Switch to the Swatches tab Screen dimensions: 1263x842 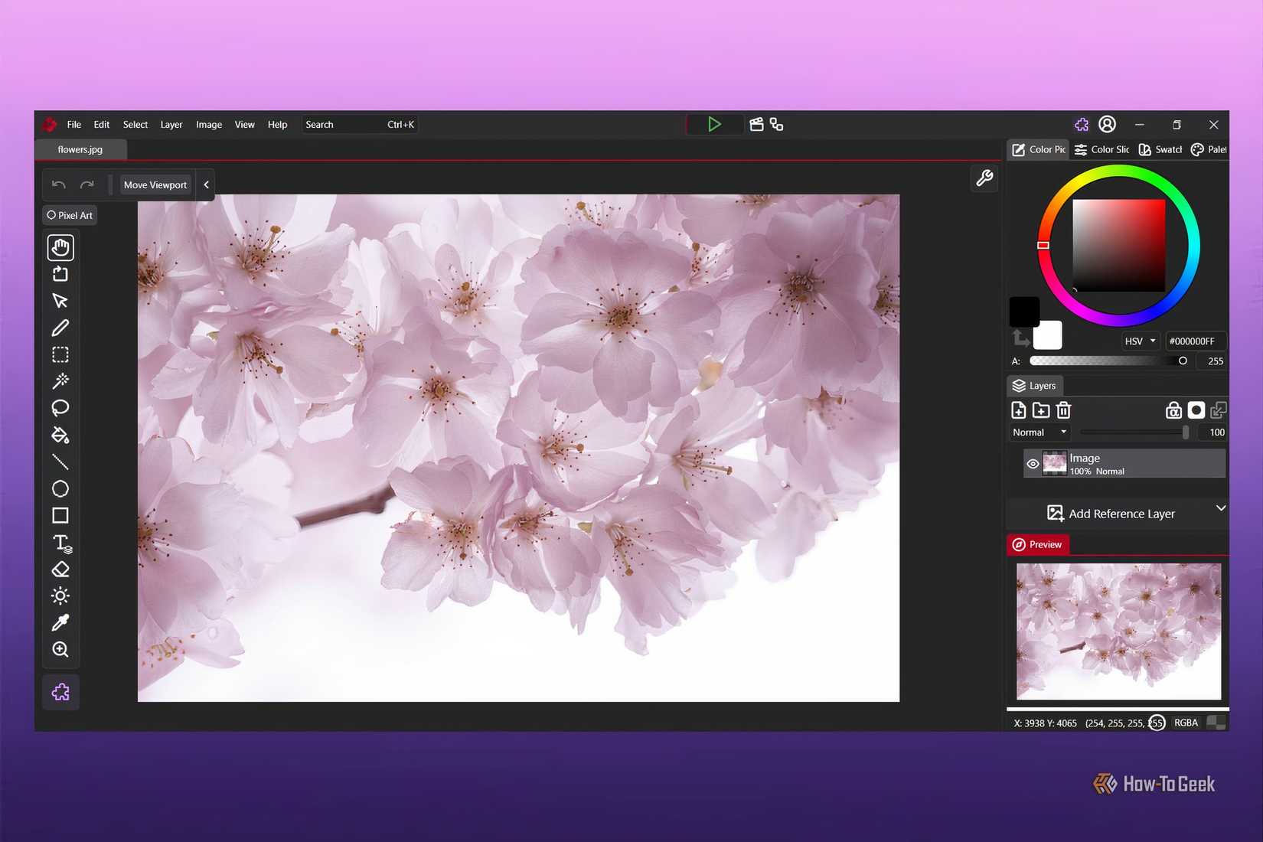tap(1160, 149)
